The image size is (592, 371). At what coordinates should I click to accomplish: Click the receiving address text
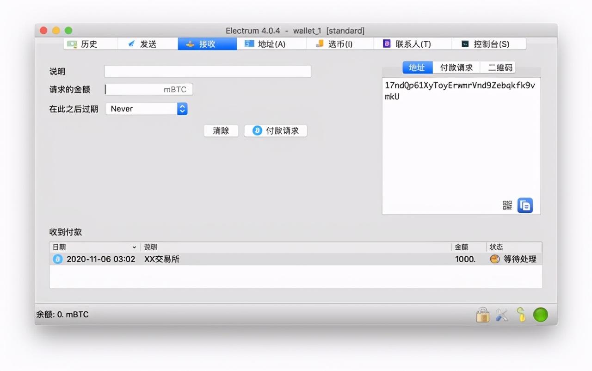pos(460,91)
